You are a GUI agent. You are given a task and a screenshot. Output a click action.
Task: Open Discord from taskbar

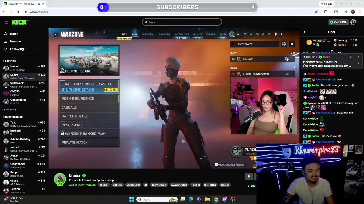click(x=224, y=199)
